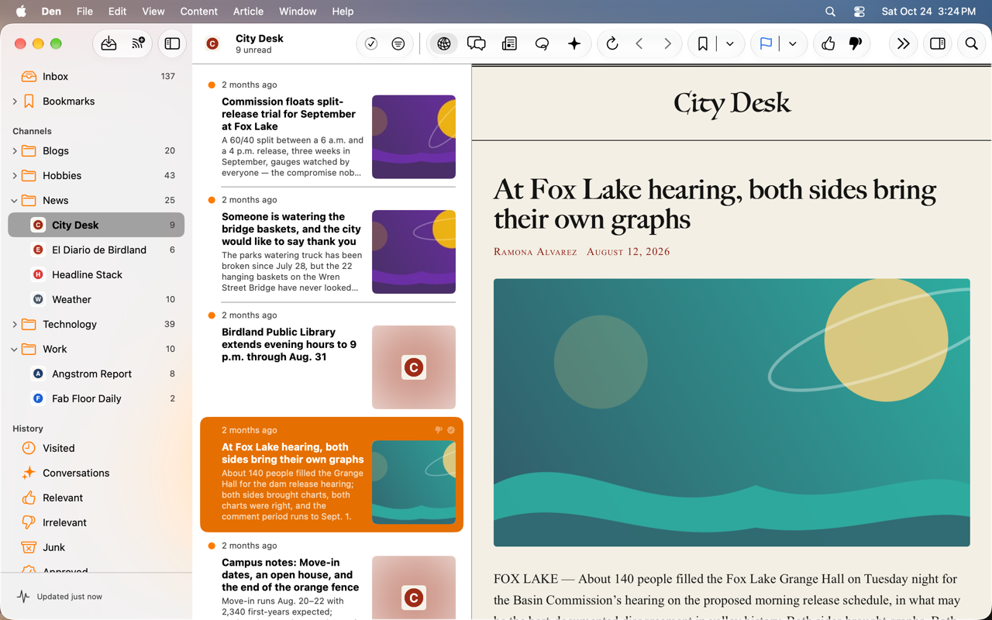Open macOS Control Center icon

pyautogui.click(x=859, y=12)
